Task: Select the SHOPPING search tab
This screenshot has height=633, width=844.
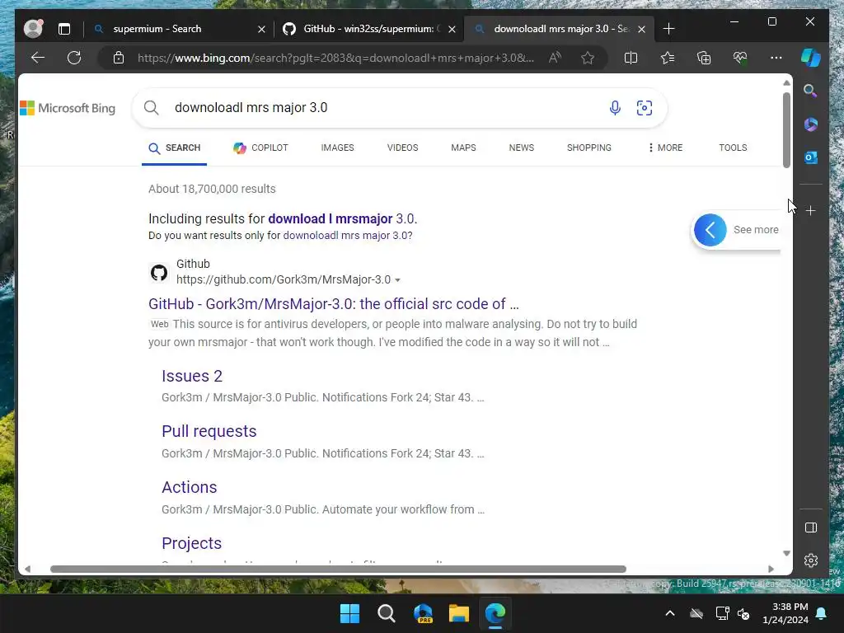Action: click(x=588, y=148)
